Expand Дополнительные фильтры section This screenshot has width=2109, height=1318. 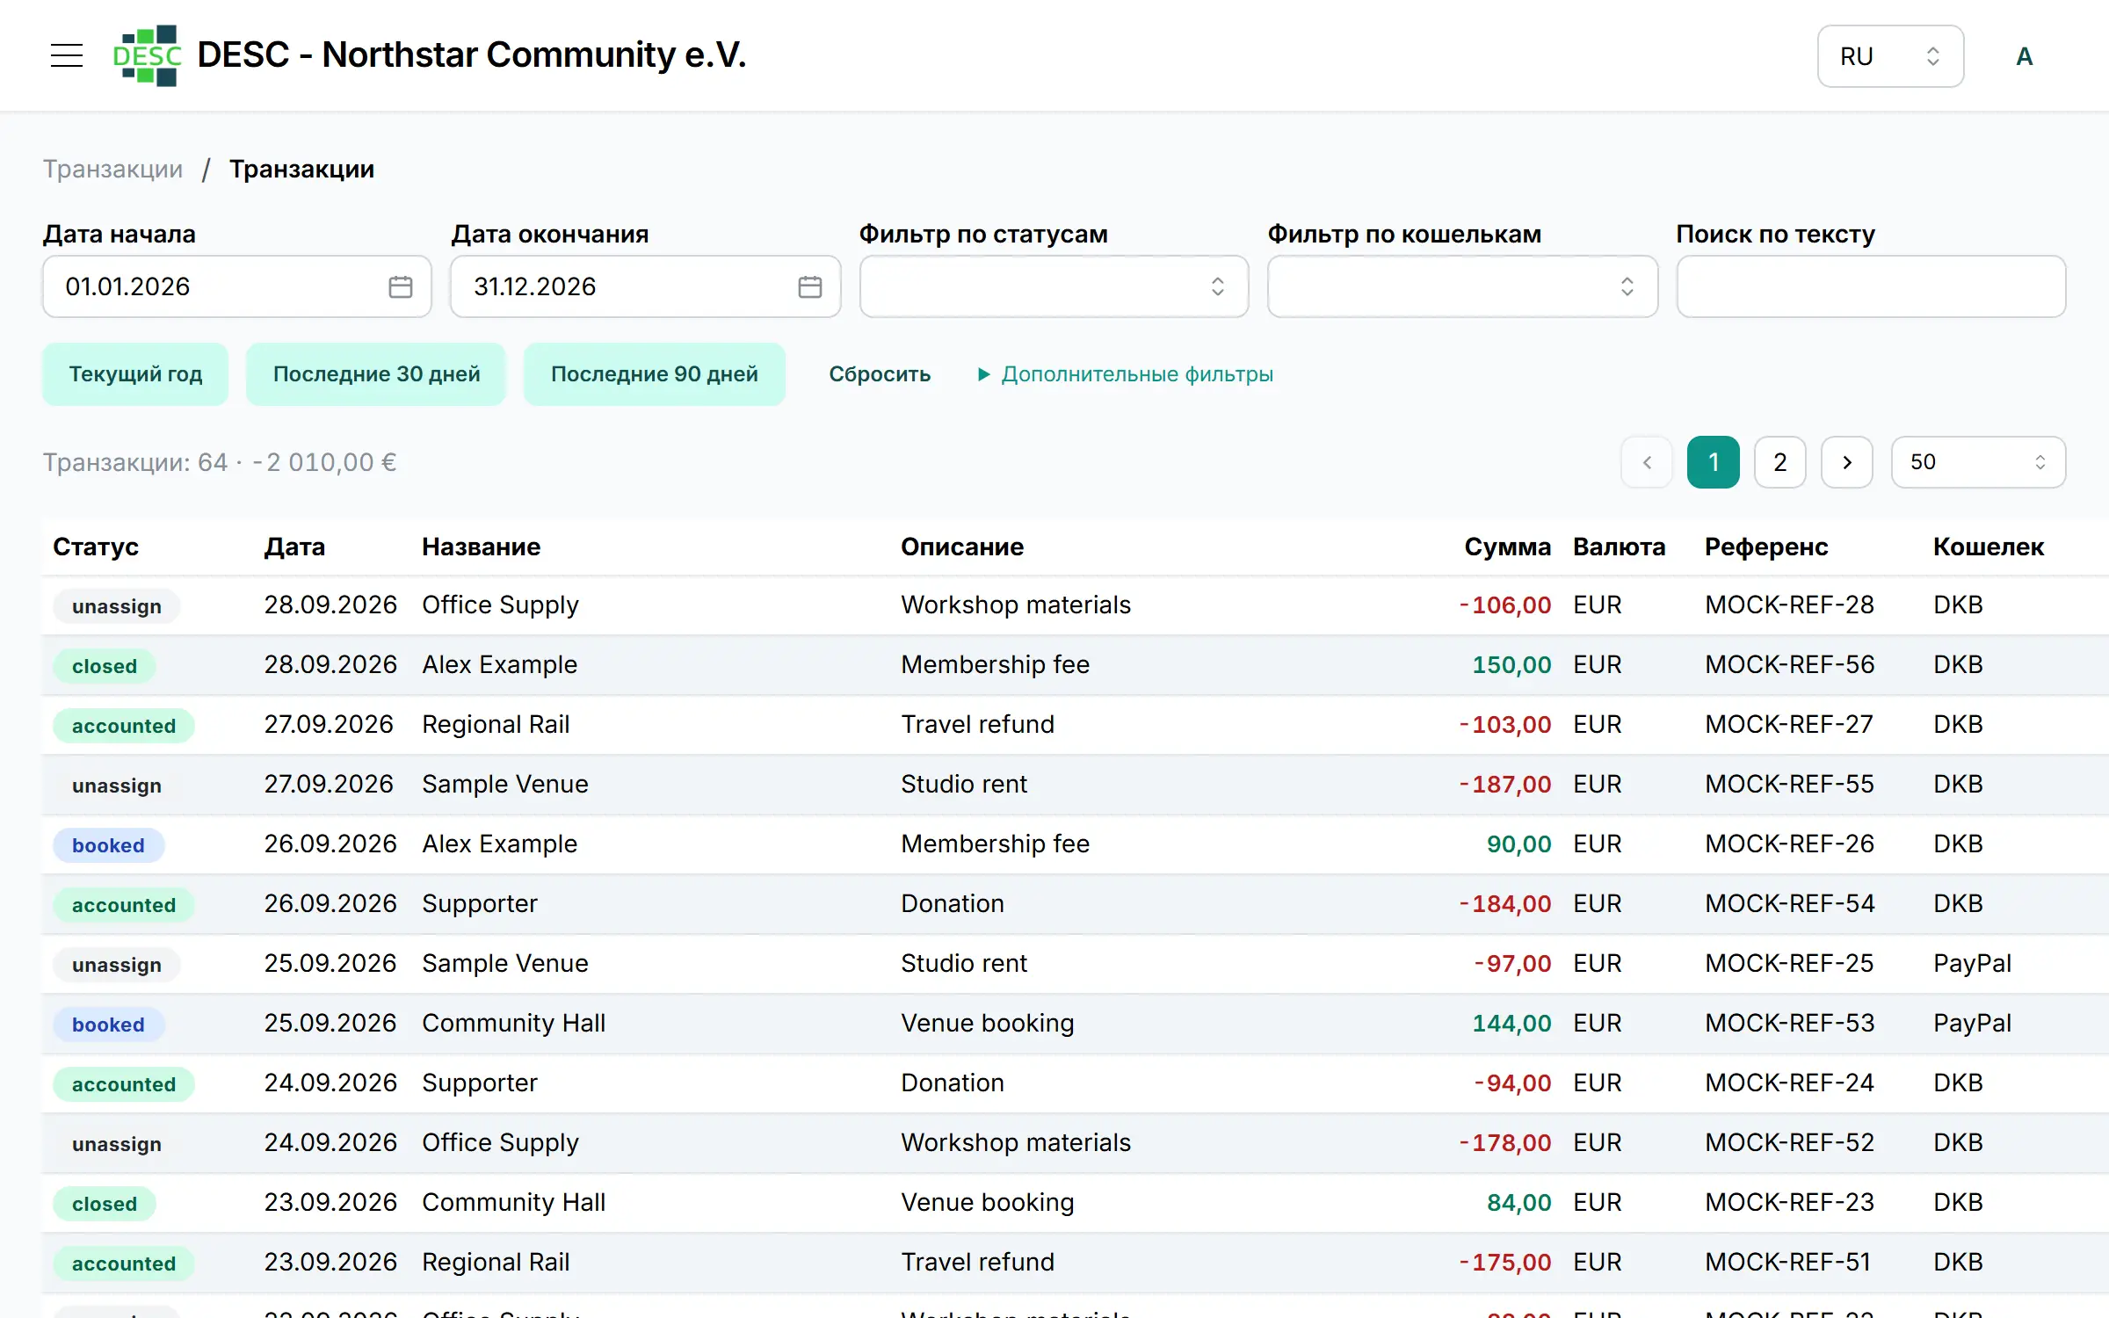(x=1126, y=374)
